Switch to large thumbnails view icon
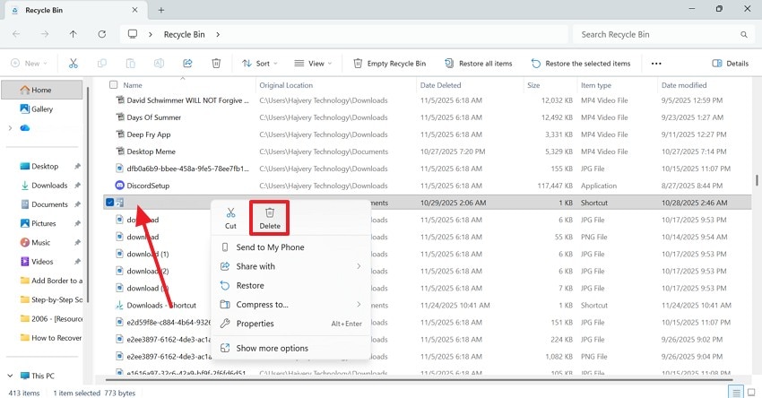The width and height of the screenshot is (762, 398). 751,392
